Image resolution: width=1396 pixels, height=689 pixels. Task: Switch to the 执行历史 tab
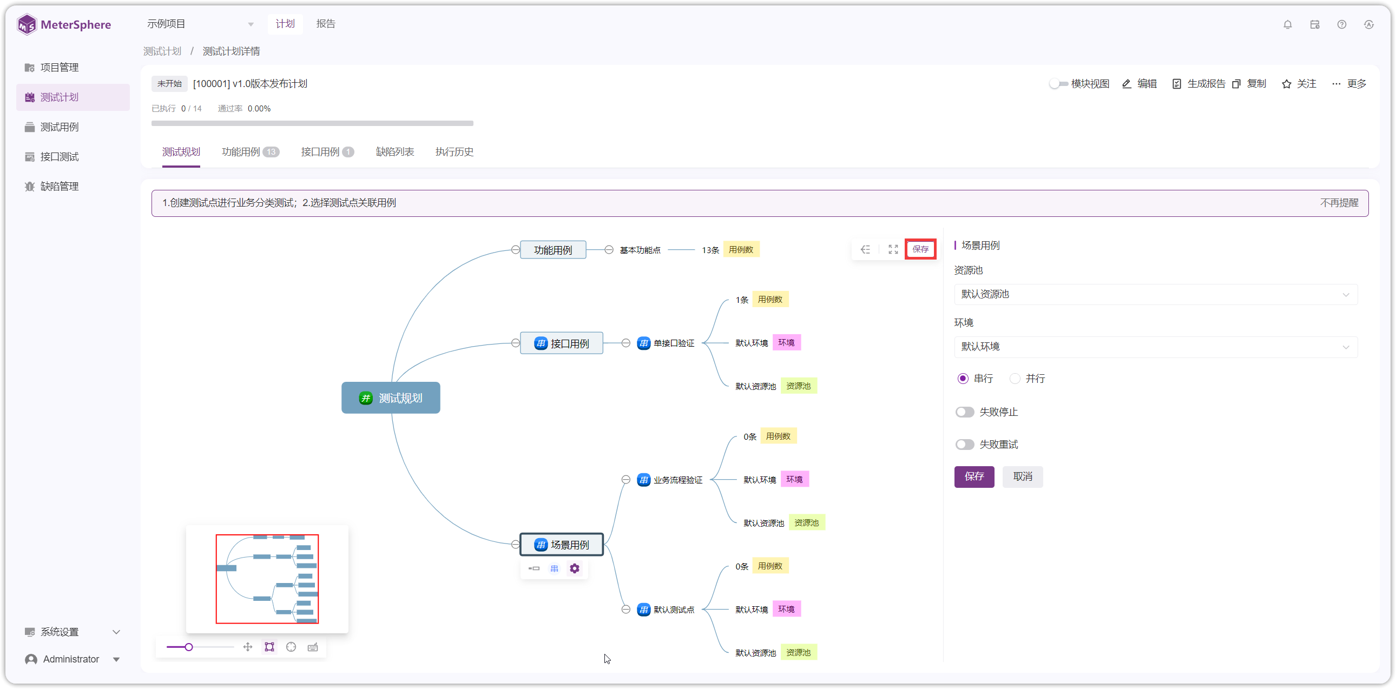454,151
